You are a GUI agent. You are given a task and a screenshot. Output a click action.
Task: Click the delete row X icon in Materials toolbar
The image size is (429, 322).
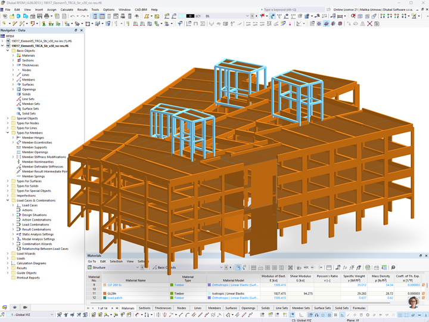coord(290,268)
